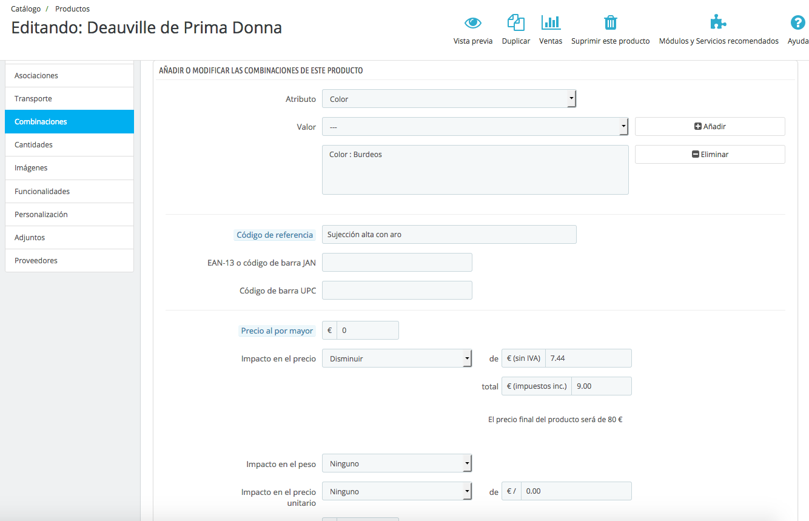The height and width of the screenshot is (521, 809).
Task: Expand the Impacto en el precio unitario dropdown
Action: [397, 492]
